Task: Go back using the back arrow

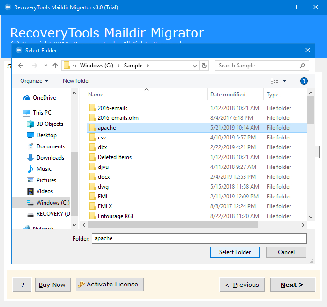Action: pos(21,66)
